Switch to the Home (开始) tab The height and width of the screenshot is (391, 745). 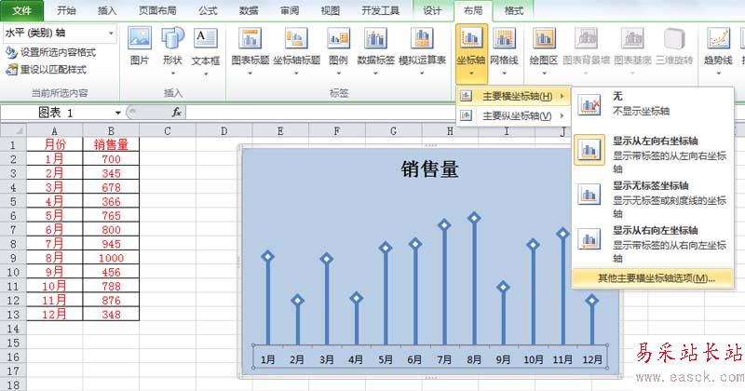click(66, 10)
